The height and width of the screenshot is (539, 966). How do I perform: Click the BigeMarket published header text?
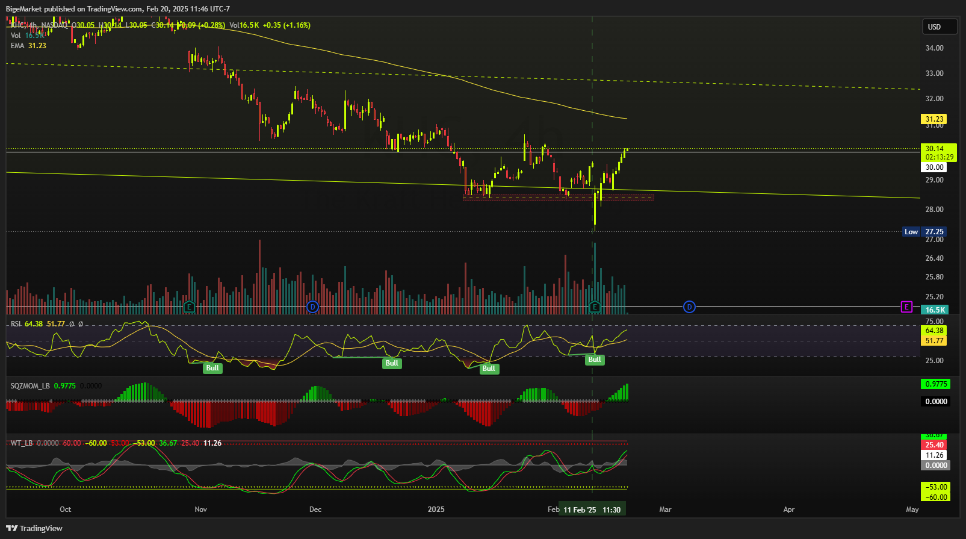pyautogui.click(x=118, y=9)
